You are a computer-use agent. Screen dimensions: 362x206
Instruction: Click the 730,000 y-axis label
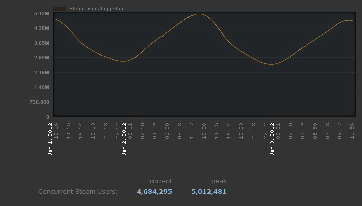click(38, 102)
